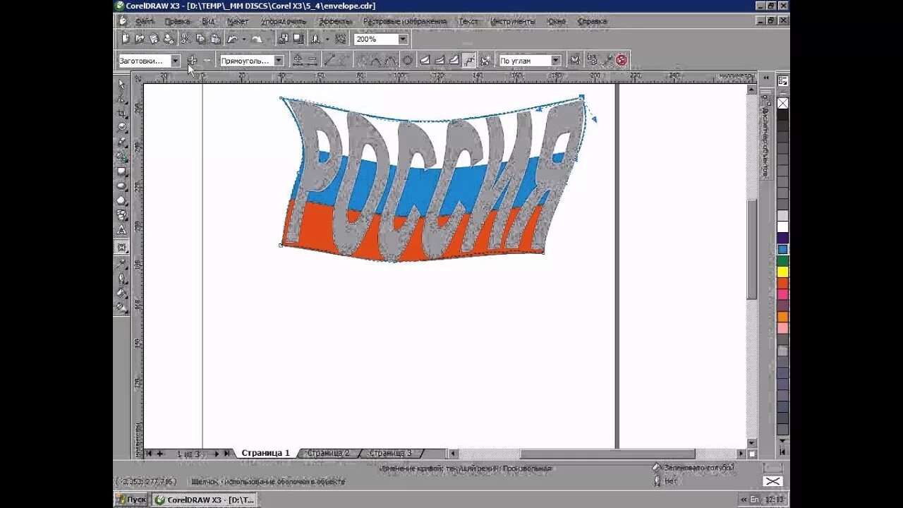Open the Прямоуголь... selection mode dropdown

[x=279, y=61]
